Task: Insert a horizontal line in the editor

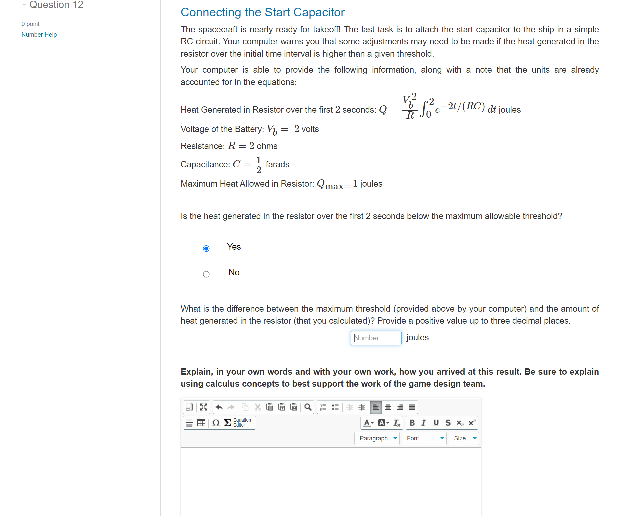Action: [189, 423]
